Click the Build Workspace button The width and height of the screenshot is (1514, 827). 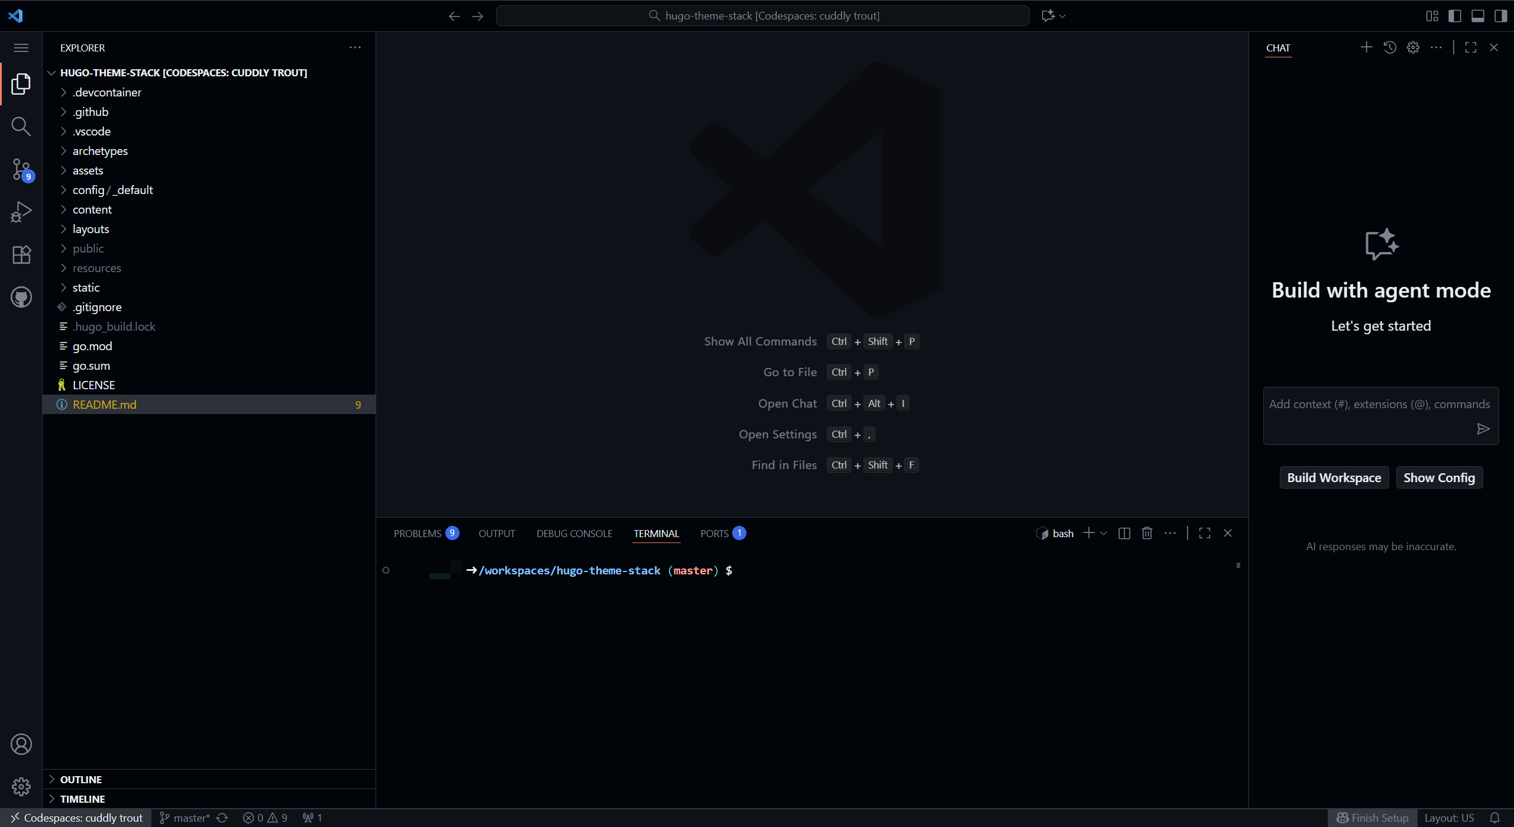point(1334,477)
